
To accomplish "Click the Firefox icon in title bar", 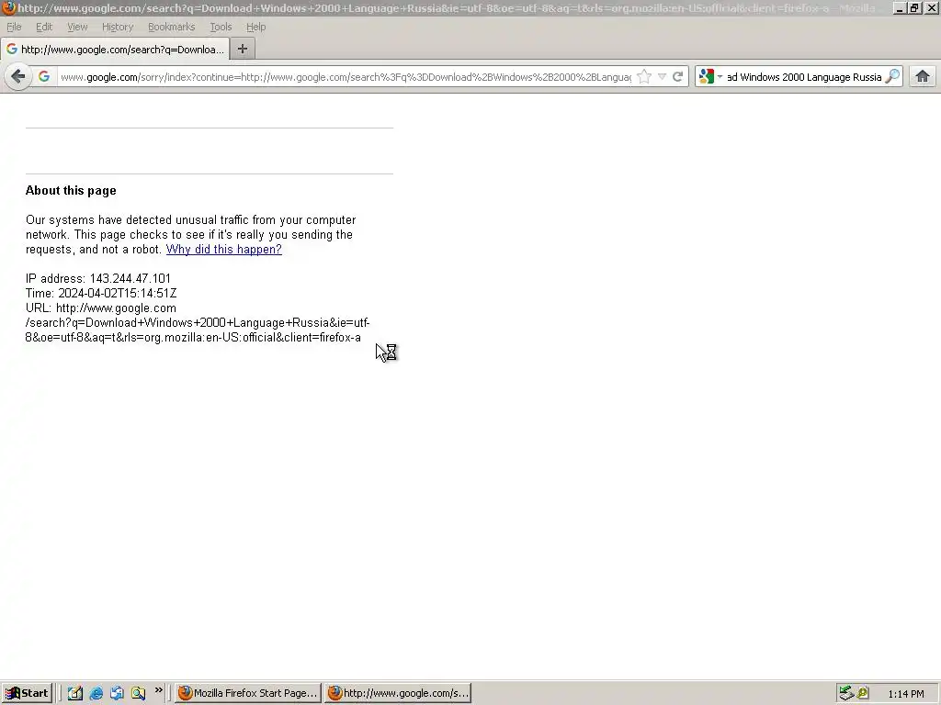I will tap(8, 8).
